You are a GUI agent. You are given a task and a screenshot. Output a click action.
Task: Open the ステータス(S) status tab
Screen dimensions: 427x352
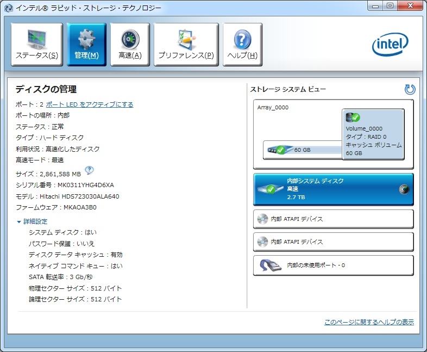click(37, 45)
